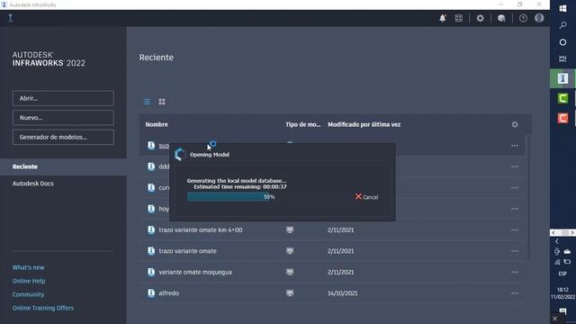Viewport: 576px width, 324px height.
Task: Open Windows search icon in taskbar
Action: (x=562, y=25)
